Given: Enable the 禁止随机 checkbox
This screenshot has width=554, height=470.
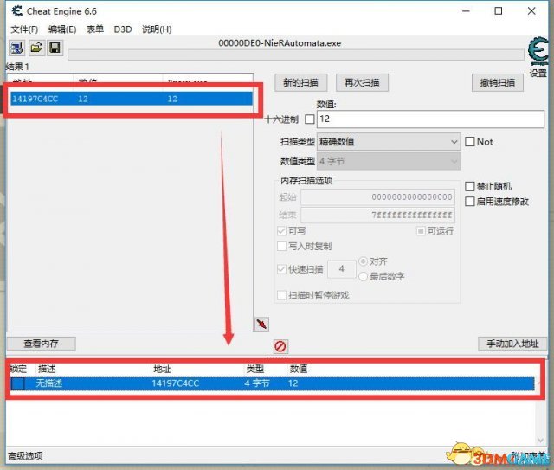Looking at the screenshot, I should click(x=469, y=186).
